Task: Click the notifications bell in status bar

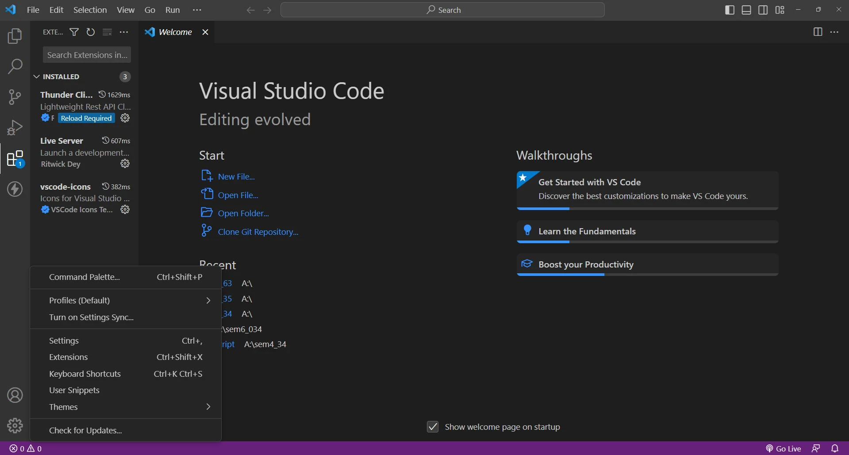Action: (834, 448)
